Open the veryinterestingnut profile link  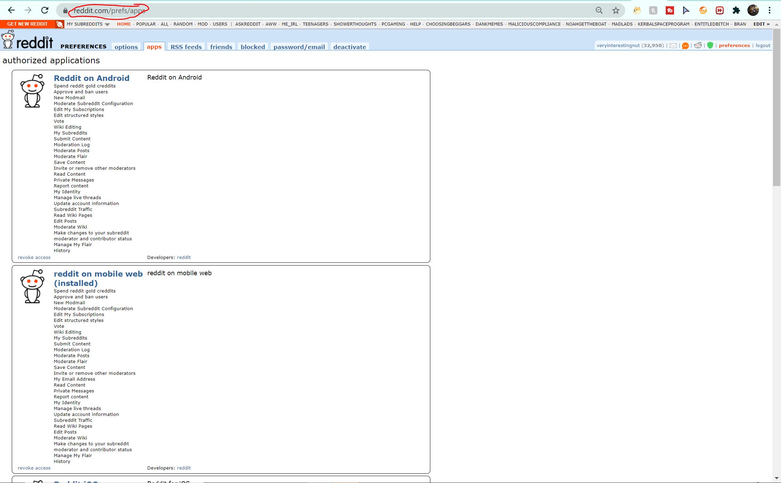618,46
